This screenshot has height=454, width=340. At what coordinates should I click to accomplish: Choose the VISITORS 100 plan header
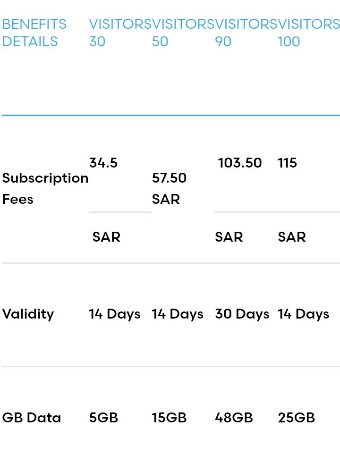pos(308,33)
